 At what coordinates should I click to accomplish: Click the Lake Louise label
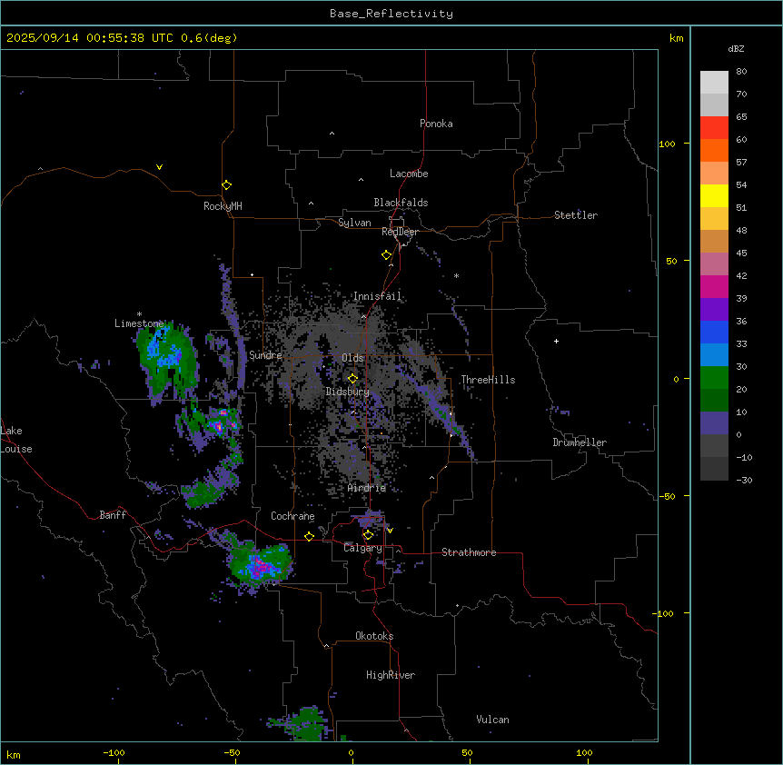click(16, 440)
